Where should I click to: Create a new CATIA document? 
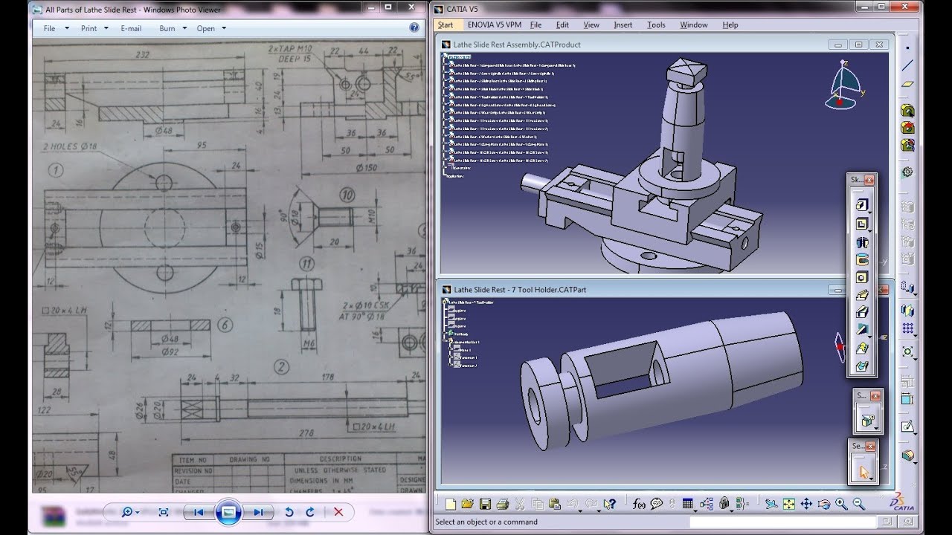(x=451, y=504)
